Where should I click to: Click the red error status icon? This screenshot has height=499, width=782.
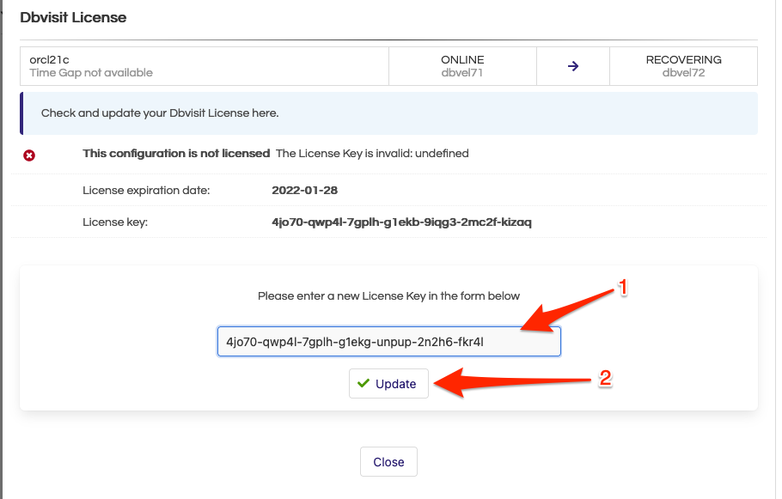29,155
